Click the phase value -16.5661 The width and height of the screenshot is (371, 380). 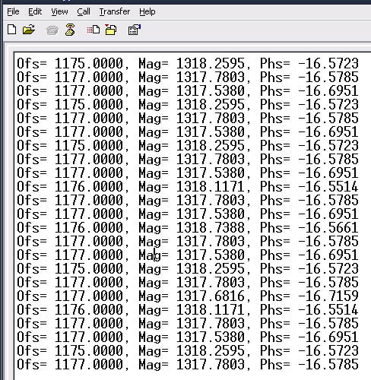328,227
